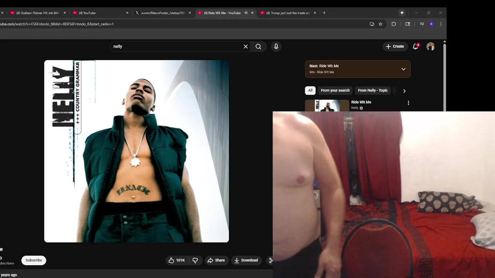This screenshot has width=495, height=278.
Task: Open a new browser tab with plus icon
Action: tap(324, 13)
